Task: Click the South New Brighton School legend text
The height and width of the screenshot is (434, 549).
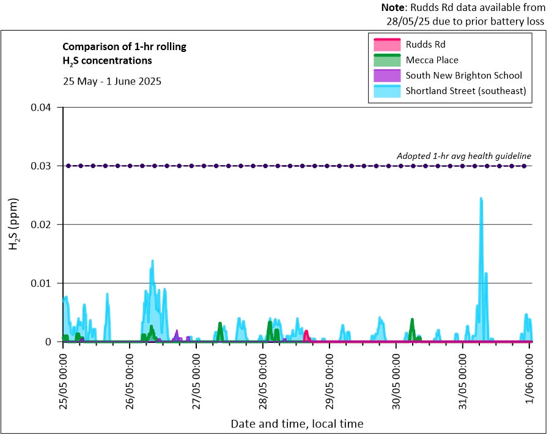Action: pyautogui.click(x=463, y=76)
